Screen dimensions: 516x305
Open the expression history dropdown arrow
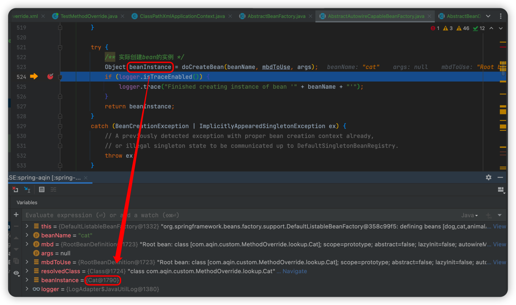tap(500, 215)
